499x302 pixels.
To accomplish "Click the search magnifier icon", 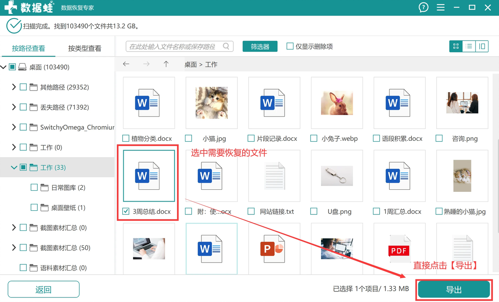I will [x=226, y=46].
